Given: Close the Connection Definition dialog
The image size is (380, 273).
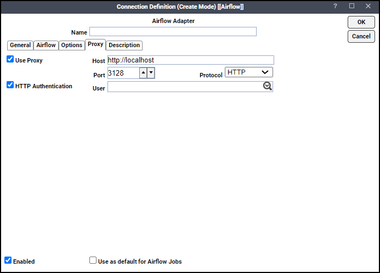Looking at the screenshot, I should [368, 6].
